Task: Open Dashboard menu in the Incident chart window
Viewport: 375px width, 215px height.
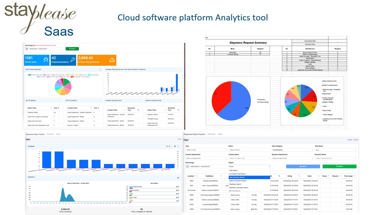Action: [50, 134]
